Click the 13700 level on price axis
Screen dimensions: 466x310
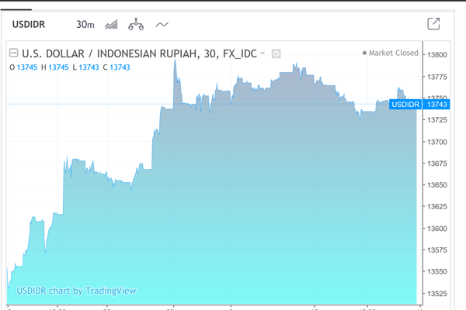click(x=437, y=142)
